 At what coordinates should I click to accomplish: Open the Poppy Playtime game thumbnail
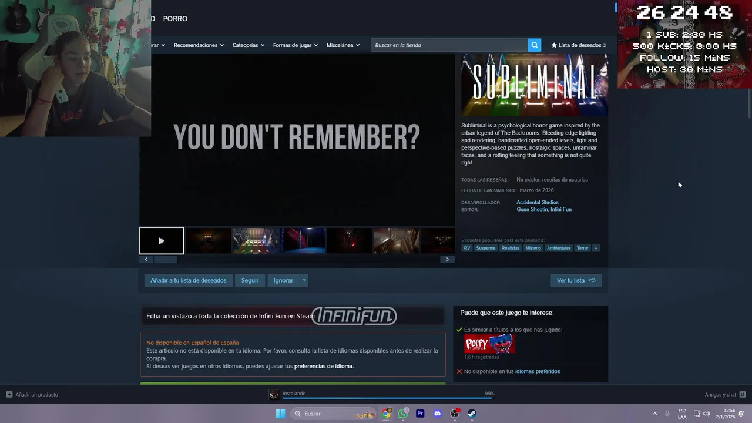[489, 344]
